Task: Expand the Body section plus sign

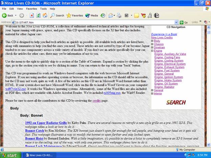Action: click(x=152, y=41)
